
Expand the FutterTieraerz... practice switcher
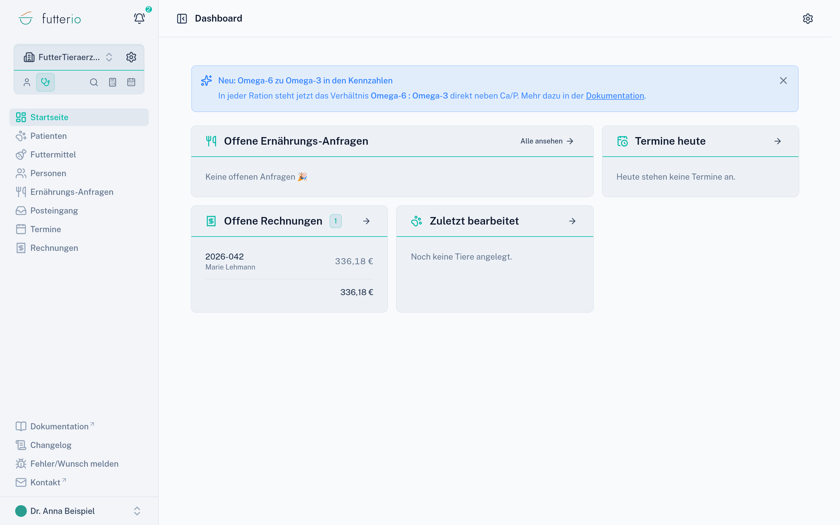68,57
